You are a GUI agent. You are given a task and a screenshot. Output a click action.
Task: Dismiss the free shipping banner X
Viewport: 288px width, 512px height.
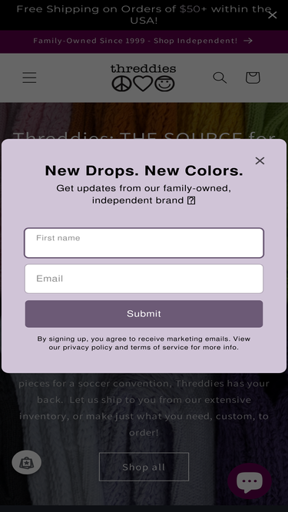click(272, 15)
